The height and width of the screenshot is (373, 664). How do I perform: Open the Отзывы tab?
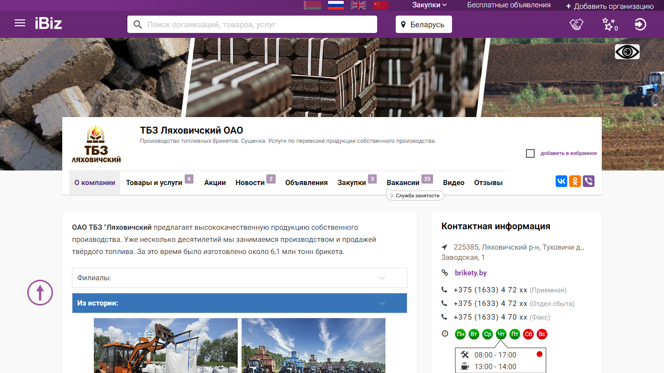pos(489,183)
